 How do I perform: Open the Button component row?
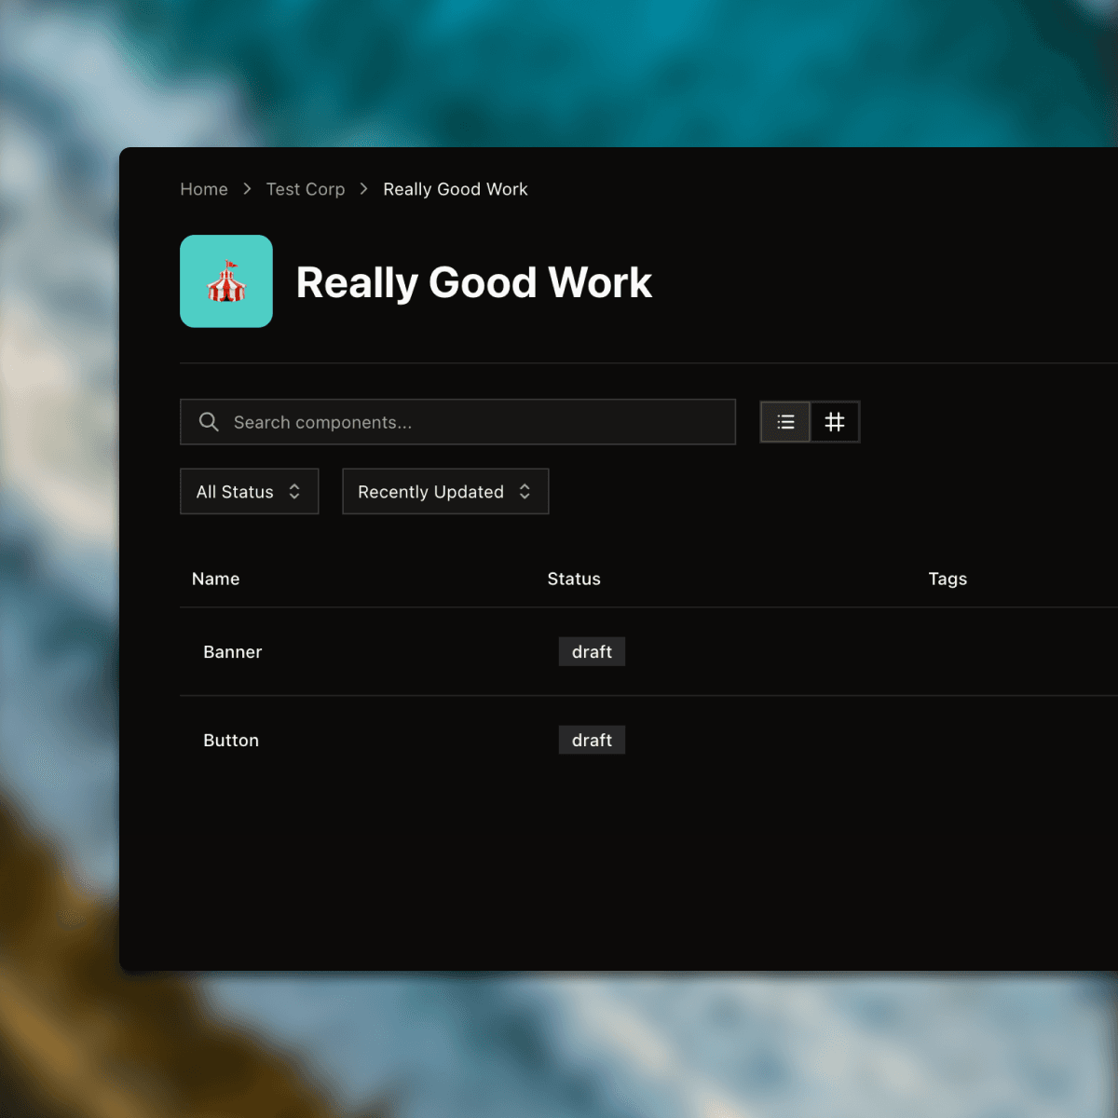click(231, 741)
